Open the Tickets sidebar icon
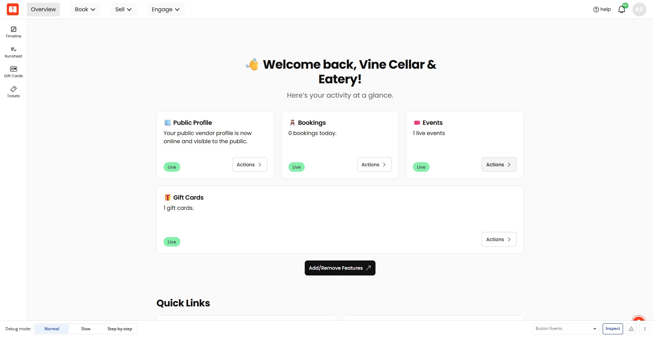 [14, 92]
